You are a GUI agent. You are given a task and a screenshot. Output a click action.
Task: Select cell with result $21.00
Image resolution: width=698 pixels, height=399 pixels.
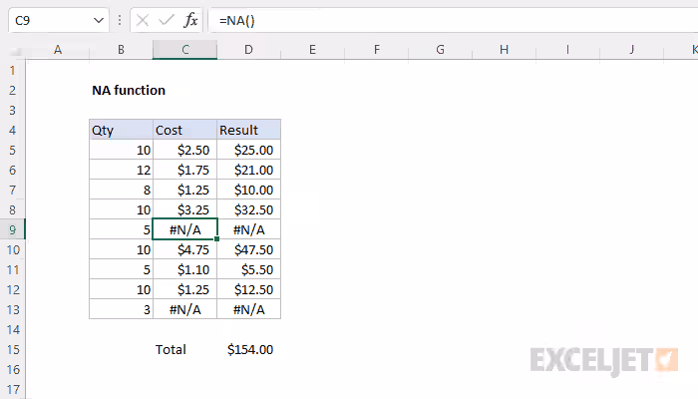pyautogui.click(x=249, y=171)
